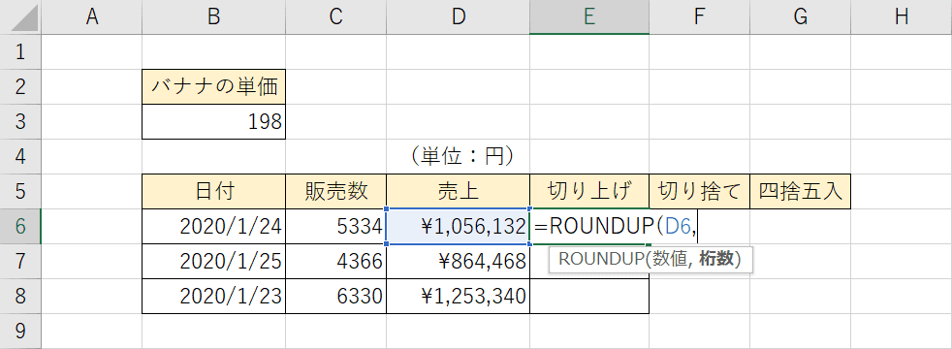952x349 pixels.
Task: Select row 3 header
Action: [x=20, y=121]
